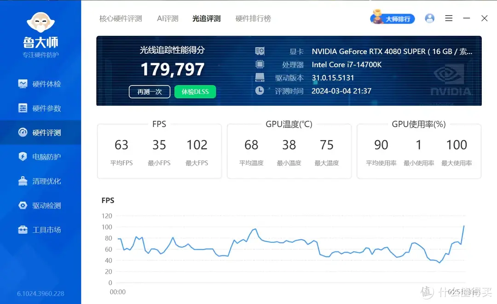
Task: Switch to the 核心硬件评测 tab
Action: 121,18
